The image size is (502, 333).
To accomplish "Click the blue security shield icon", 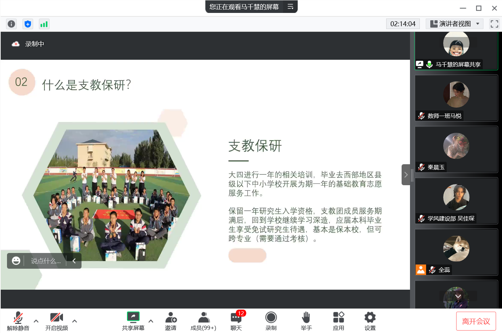I will tap(28, 24).
